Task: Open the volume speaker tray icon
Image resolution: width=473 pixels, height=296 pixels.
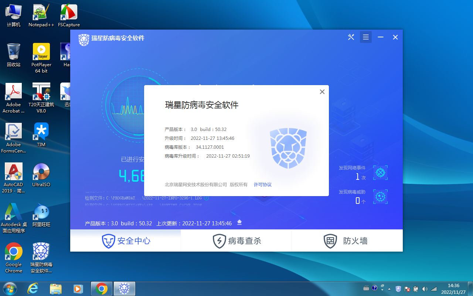Action: point(425,289)
